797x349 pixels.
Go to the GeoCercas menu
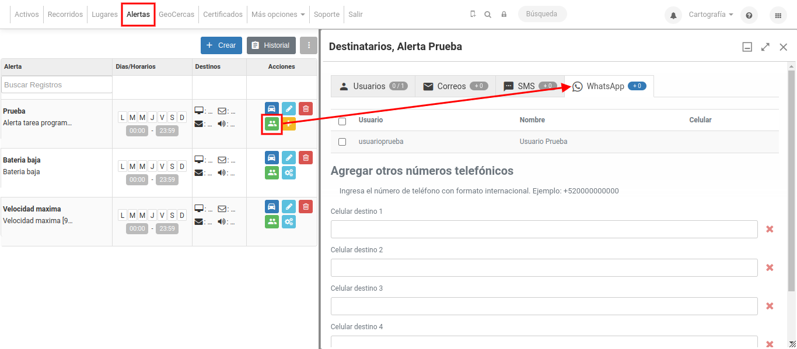coord(177,15)
